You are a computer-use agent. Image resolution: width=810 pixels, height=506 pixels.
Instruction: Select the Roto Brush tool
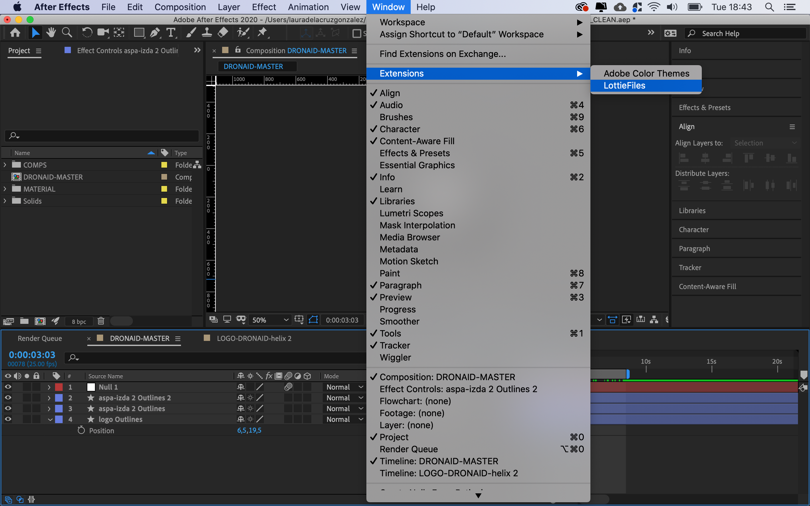pyautogui.click(x=243, y=33)
